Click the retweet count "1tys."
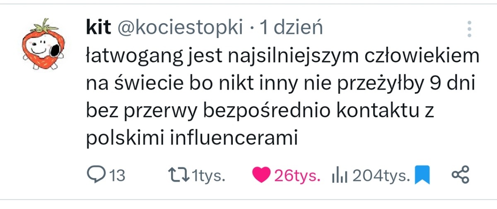 [209, 176]
